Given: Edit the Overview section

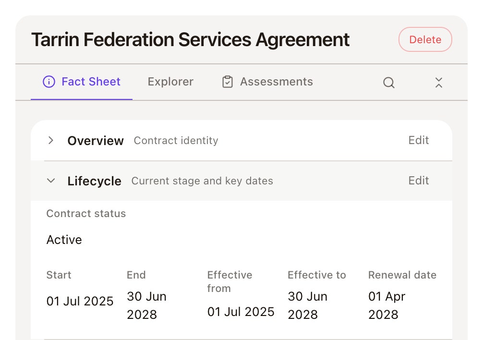Looking at the screenshot, I should [418, 140].
